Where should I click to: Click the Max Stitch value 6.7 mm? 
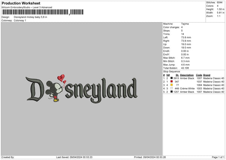(185, 58)
